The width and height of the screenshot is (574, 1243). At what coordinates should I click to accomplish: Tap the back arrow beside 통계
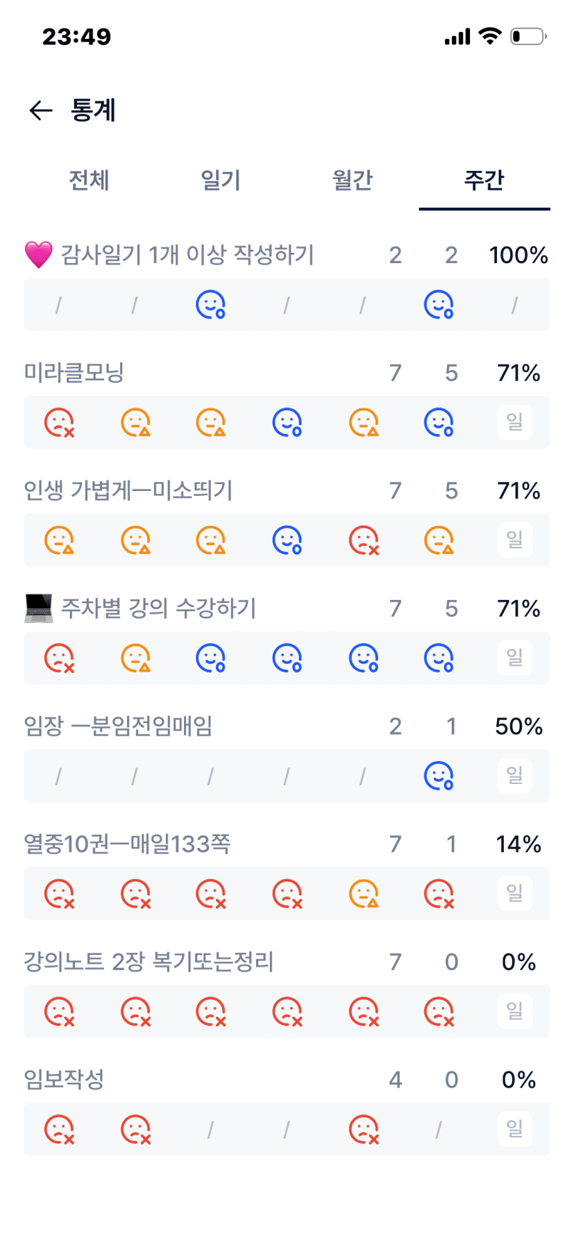(41, 110)
